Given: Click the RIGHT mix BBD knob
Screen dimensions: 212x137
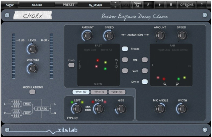Looking at the screenshot, I should pos(99,109).
